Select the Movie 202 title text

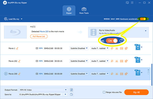coord(13,61)
